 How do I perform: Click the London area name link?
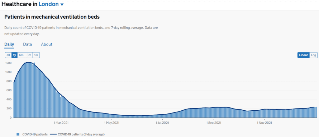point(49,4)
